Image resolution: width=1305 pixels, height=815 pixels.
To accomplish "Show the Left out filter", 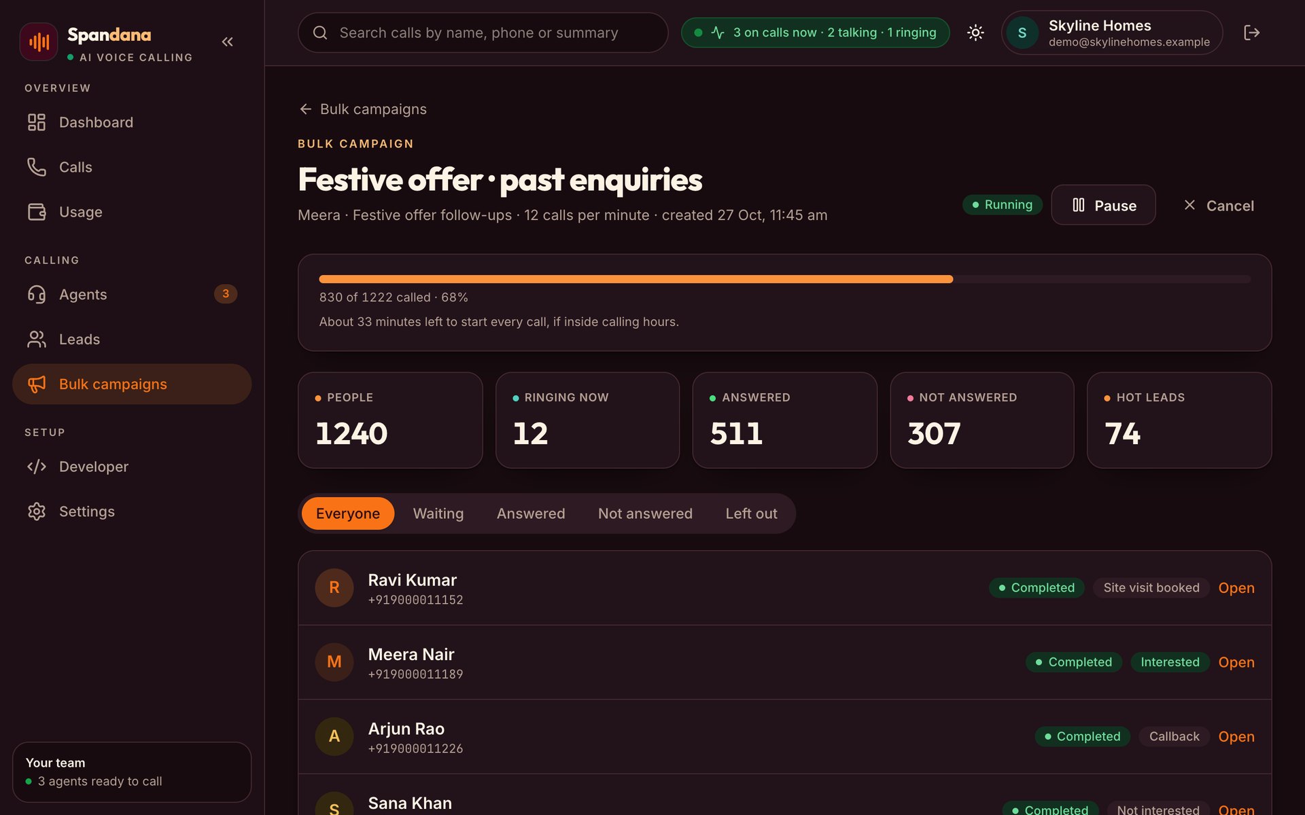I will coord(751,513).
